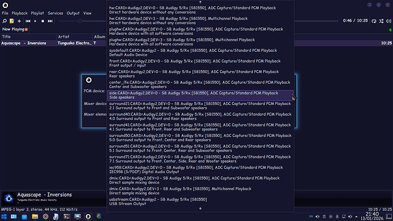Pick dmix DEV=0 Direct sample mixing device
This screenshot has width=393, height=221.
[200, 181]
